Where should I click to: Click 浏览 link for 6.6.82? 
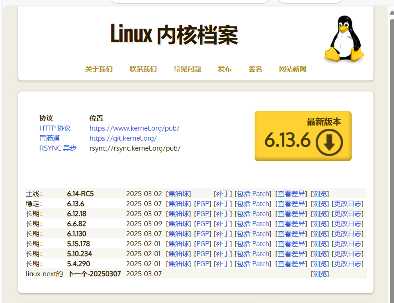click(x=320, y=224)
